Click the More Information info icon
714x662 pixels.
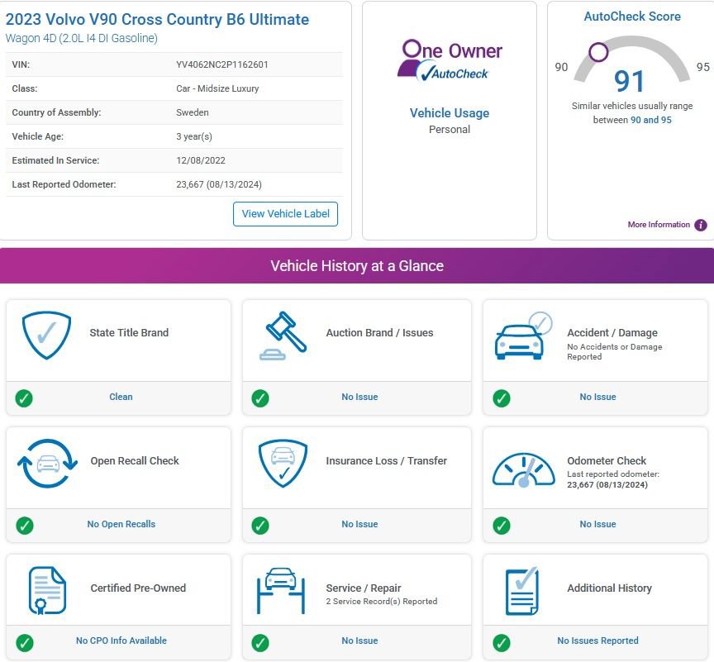(701, 225)
